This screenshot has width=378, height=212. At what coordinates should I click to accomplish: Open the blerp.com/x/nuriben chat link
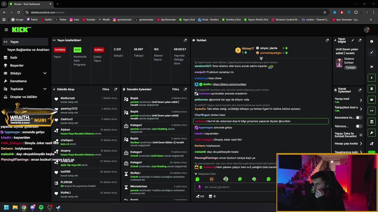(x=229, y=85)
